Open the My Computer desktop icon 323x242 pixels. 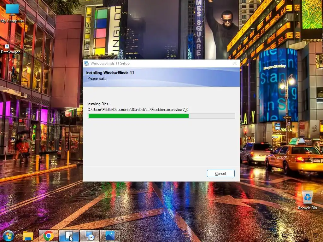pyautogui.click(x=12, y=13)
